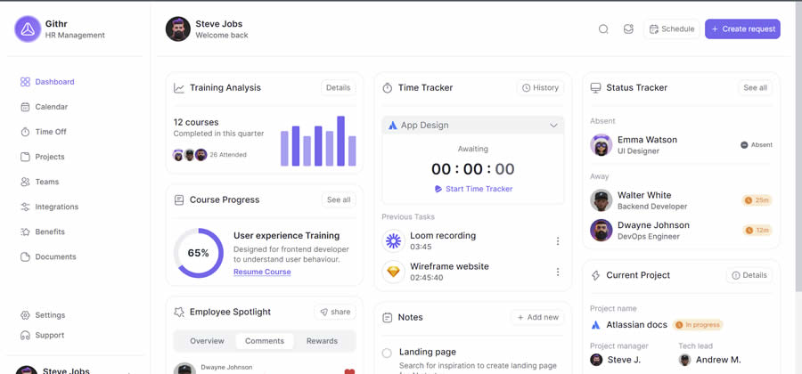Screen dimensions: 802x374
Task: Open options for Wireframe website task
Action: pyautogui.click(x=558, y=272)
